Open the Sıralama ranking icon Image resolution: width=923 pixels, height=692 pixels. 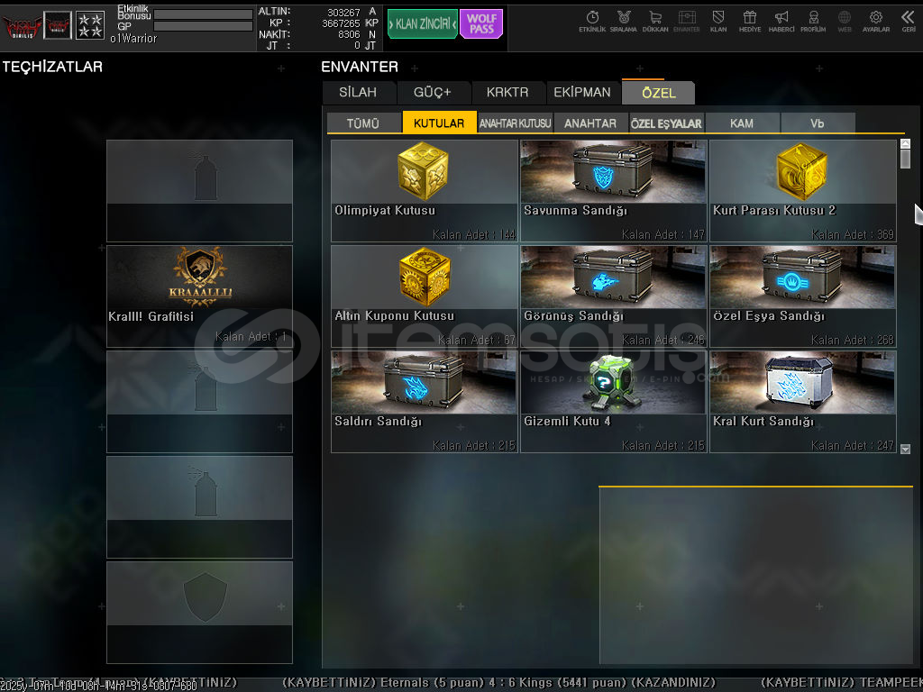(624, 22)
